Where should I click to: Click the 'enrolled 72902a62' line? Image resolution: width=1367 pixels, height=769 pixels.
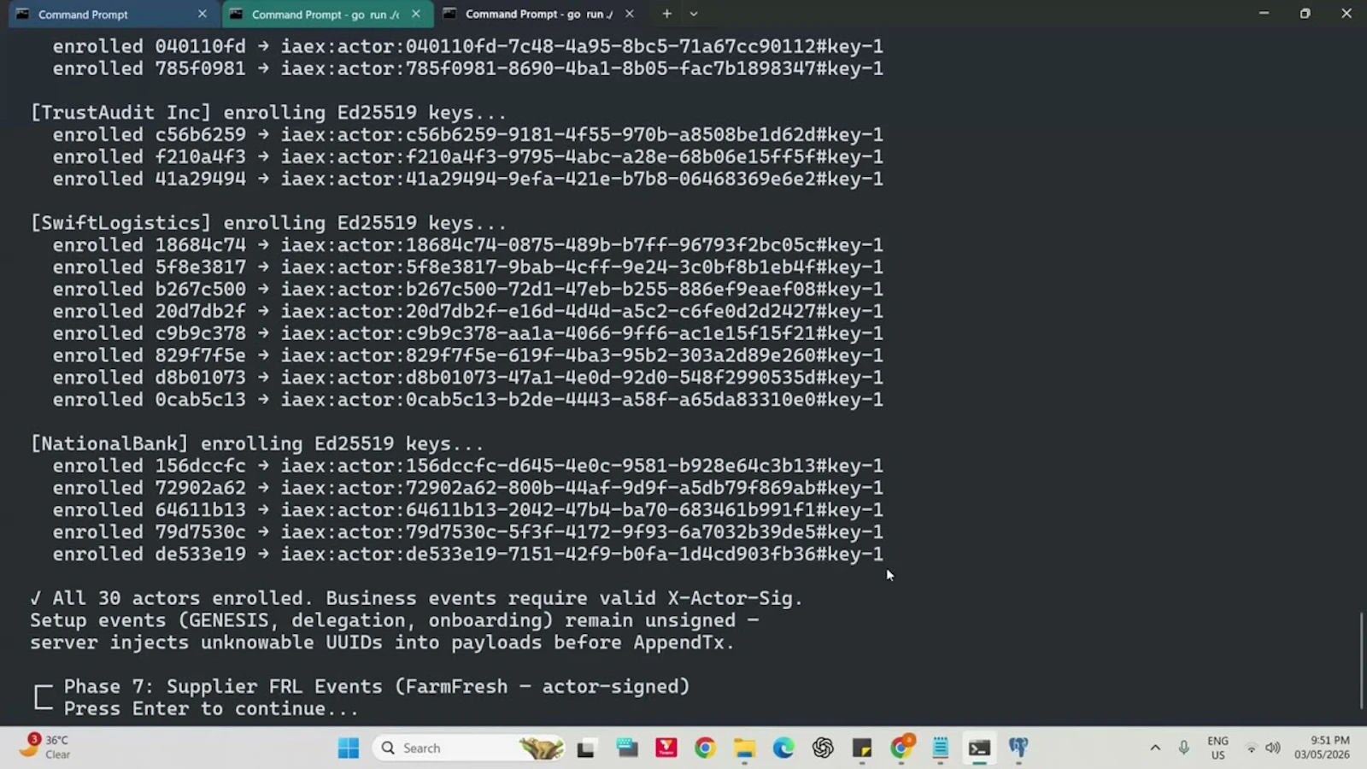tap(468, 489)
